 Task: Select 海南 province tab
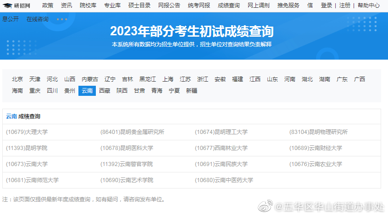tap(17, 91)
